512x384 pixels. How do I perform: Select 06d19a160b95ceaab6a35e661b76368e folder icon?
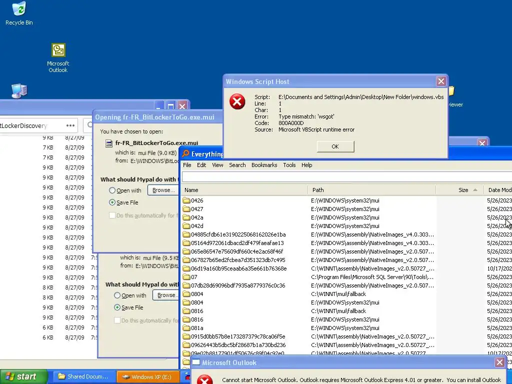point(186,268)
